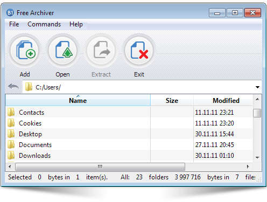Select the Documents folder row
Screen dimensions: 267x202
tap(129, 145)
